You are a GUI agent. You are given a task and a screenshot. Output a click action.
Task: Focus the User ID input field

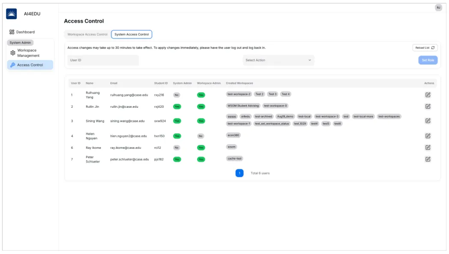tap(103, 60)
